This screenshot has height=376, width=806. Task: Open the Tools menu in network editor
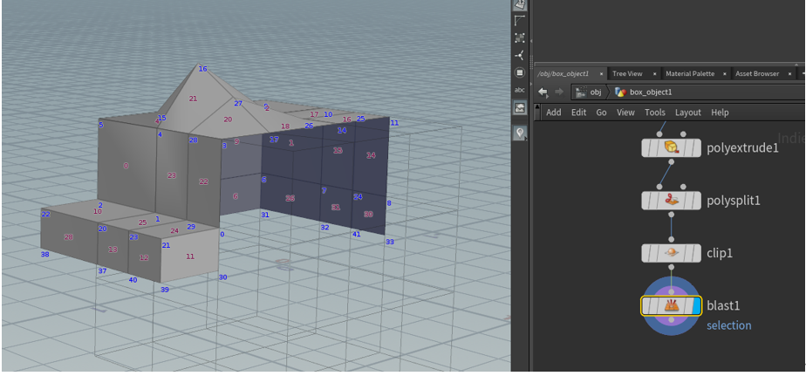pyautogui.click(x=654, y=113)
